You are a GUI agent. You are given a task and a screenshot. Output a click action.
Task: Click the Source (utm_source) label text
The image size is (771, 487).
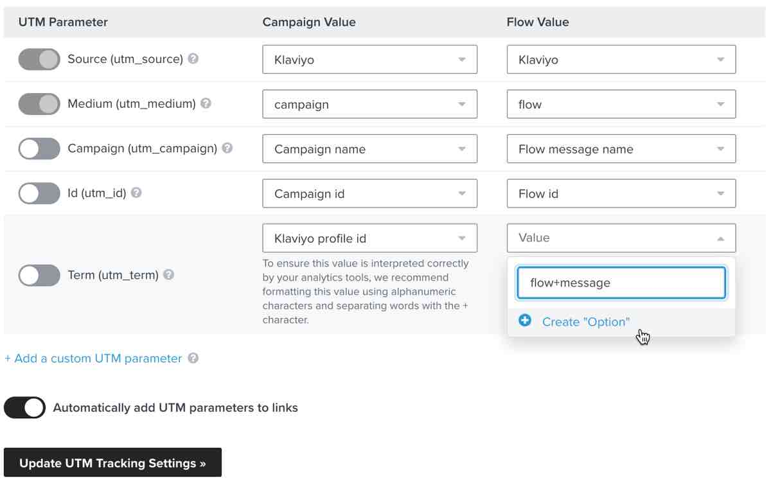(x=125, y=58)
